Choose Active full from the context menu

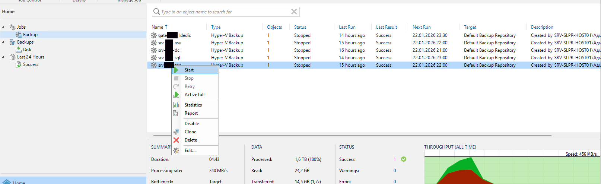tap(195, 95)
